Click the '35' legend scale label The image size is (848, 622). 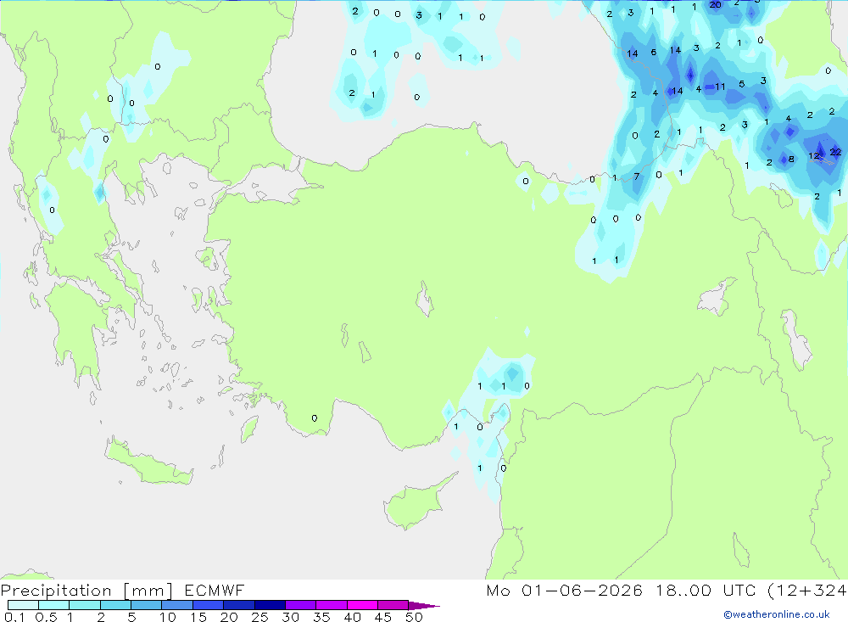click(x=321, y=617)
